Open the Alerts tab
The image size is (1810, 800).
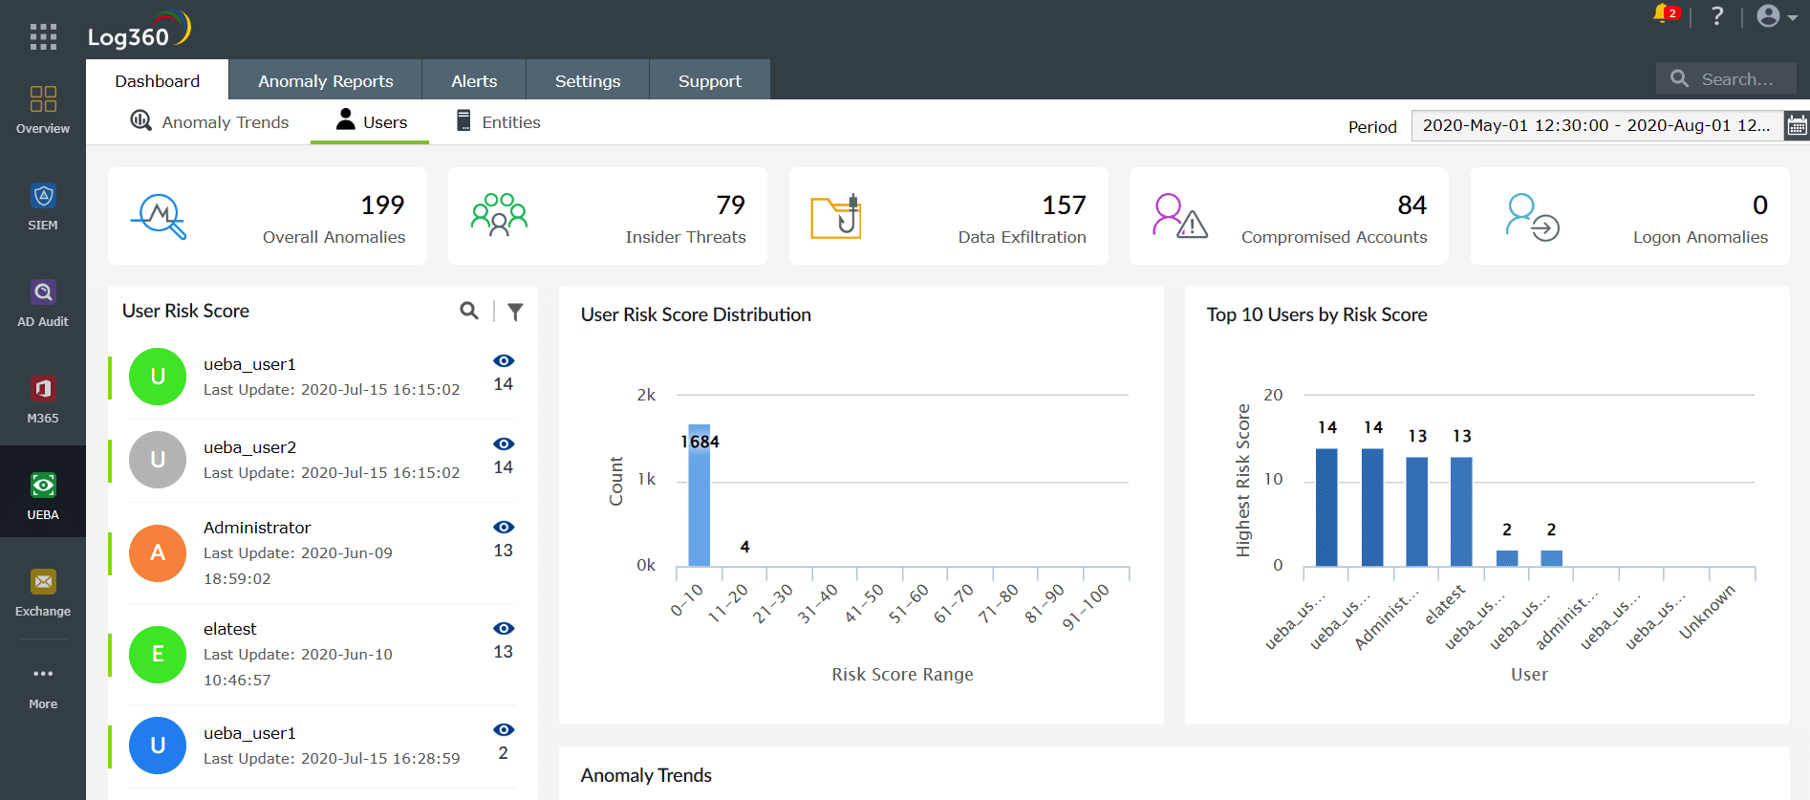pyautogui.click(x=474, y=80)
